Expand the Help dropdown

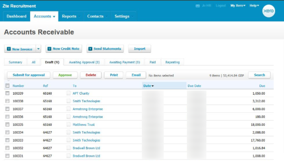(254, 6)
